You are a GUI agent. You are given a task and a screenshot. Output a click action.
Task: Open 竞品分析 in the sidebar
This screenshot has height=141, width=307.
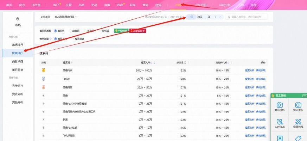pos(18,102)
